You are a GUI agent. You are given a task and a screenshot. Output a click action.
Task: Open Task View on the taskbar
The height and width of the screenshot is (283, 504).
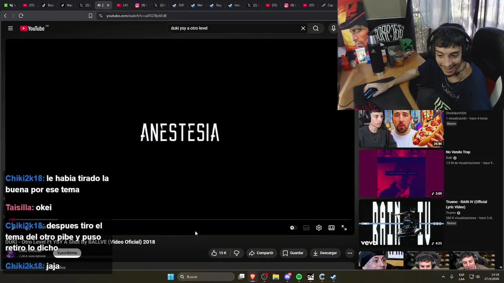(x=241, y=277)
